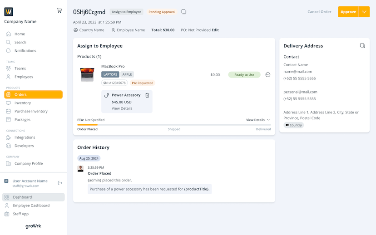Expand View Details next to ETA
Viewport: 376px width, 235px height.
click(258, 120)
